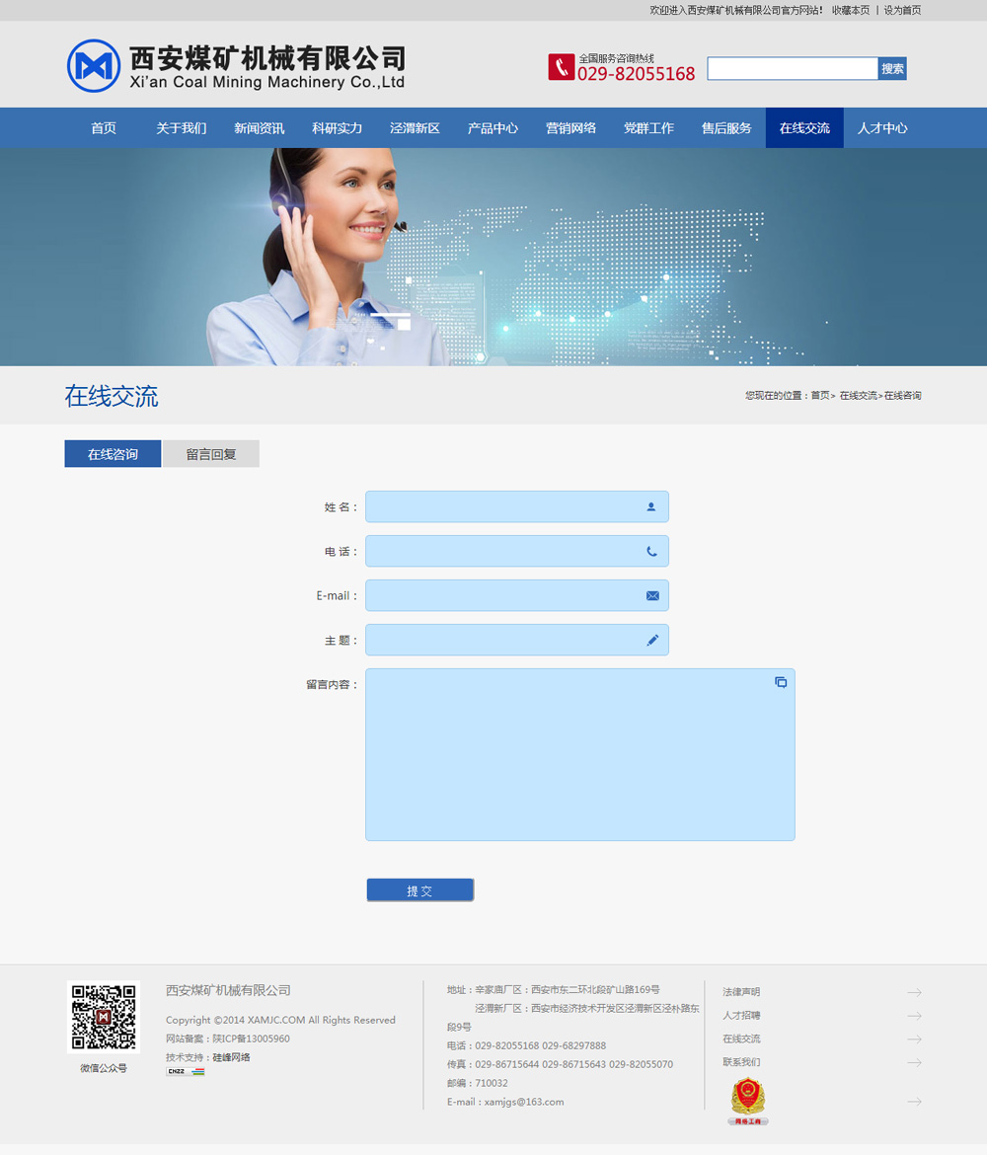Click the arrow beside footer 在线交流

click(x=914, y=1039)
